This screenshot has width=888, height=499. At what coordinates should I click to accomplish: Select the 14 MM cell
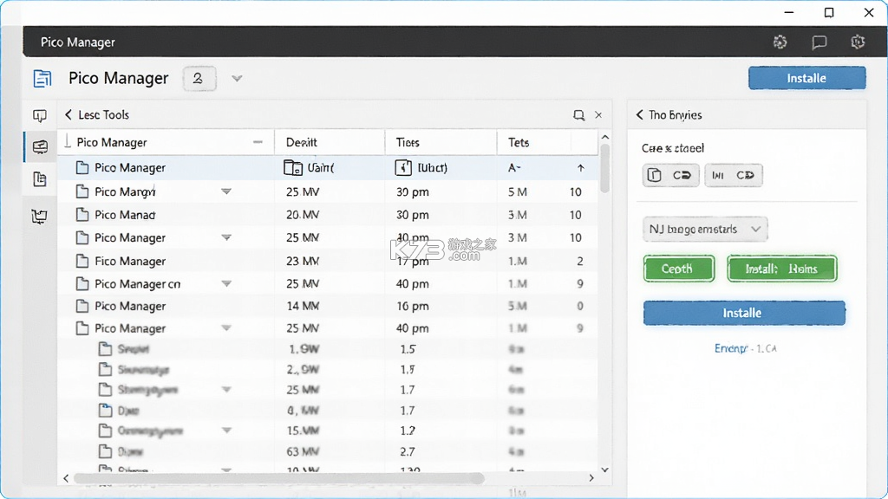[303, 306]
